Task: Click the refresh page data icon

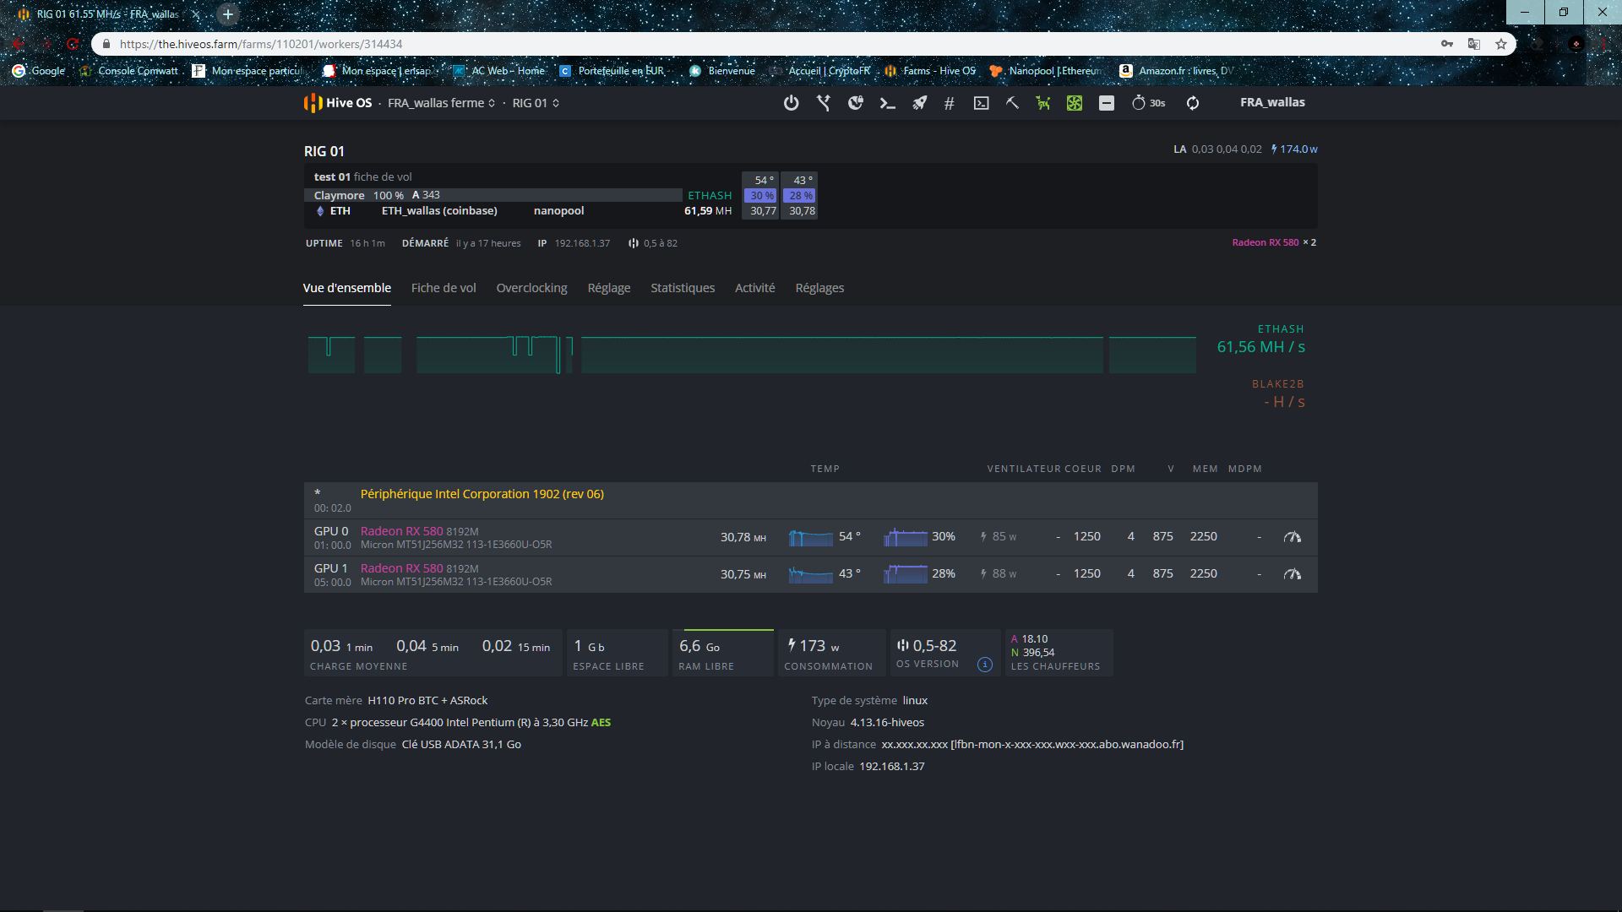Action: [x=1193, y=103]
